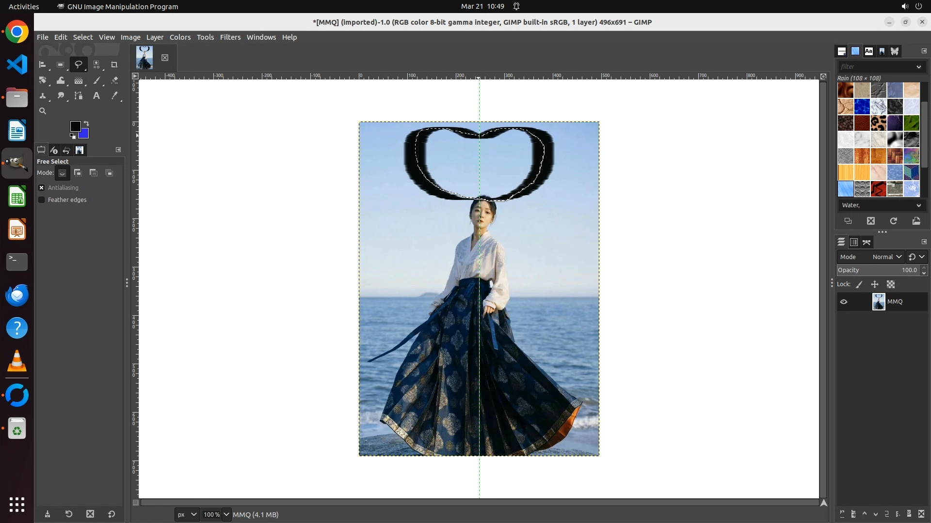Viewport: 931px width, 523px height.
Task: Select the Paths tool
Action: 79,96
